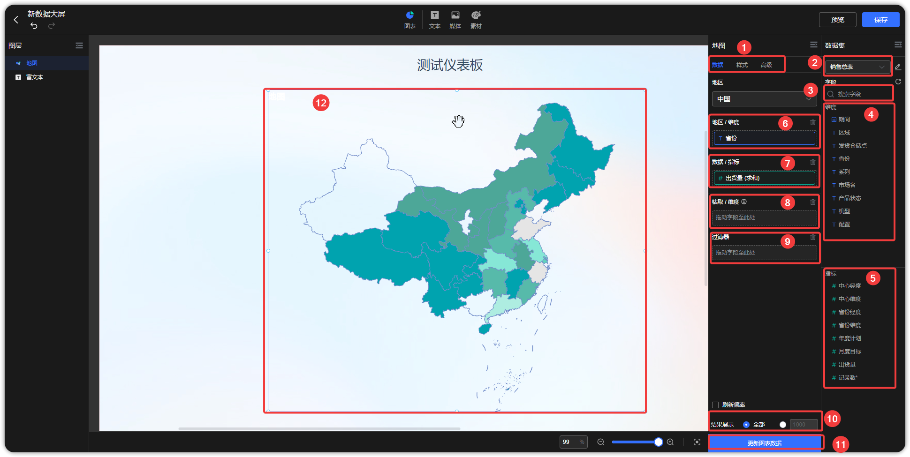The height and width of the screenshot is (457, 910).
Task: Click the 预览 preview button
Action: pyautogui.click(x=838, y=20)
